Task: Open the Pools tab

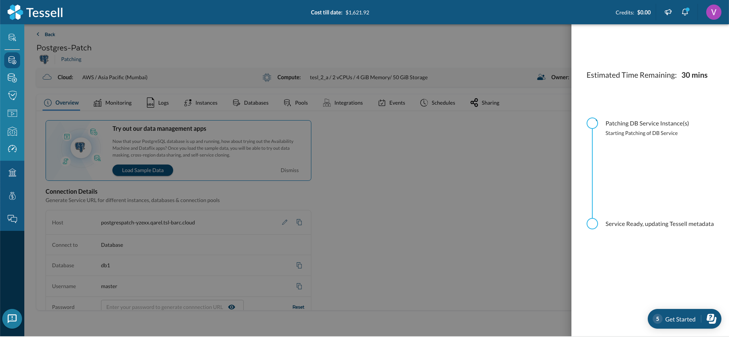Action: (x=295, y=103)
